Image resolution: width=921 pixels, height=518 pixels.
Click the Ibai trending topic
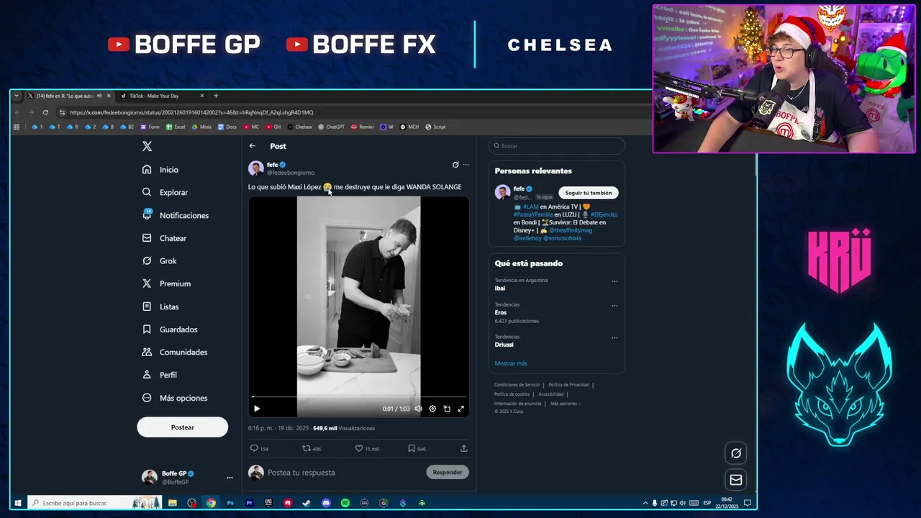point(500,288)
